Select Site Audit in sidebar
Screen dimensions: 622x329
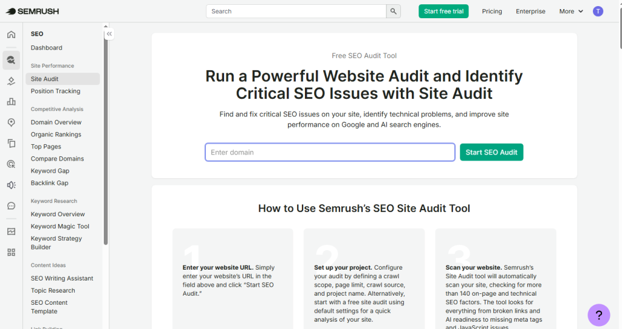point(63,79)
